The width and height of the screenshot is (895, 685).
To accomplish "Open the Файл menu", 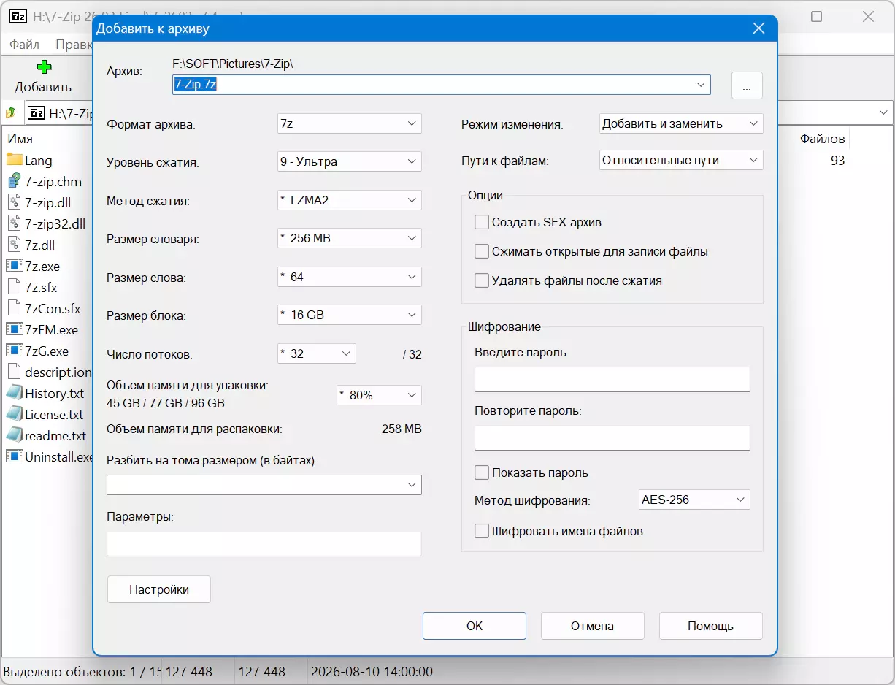I will pyautogui.click(x=24, y=45).
